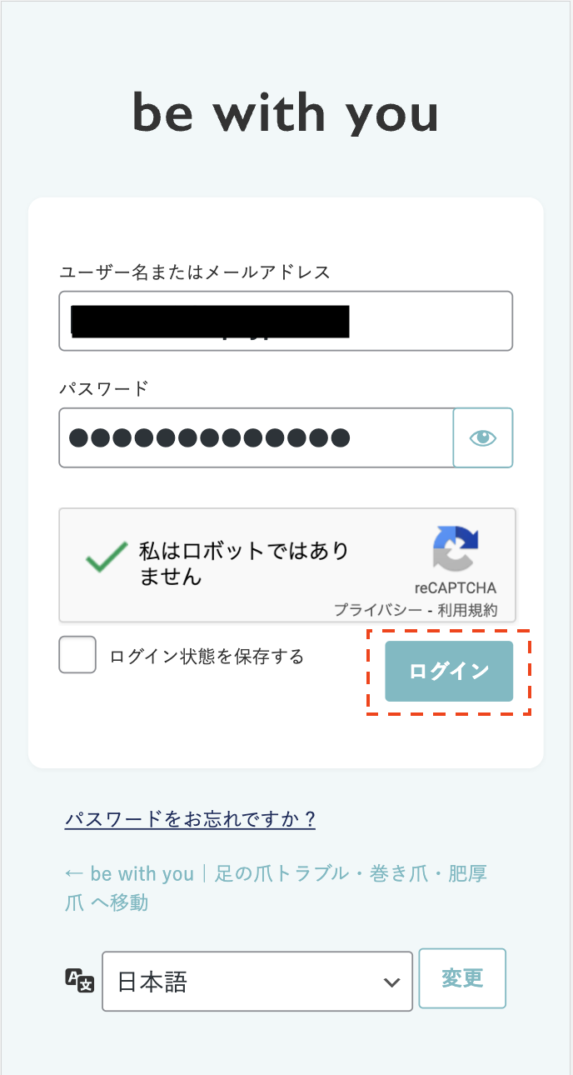Click the dropdown chevron next to 日本語

[x=392, y=981]
